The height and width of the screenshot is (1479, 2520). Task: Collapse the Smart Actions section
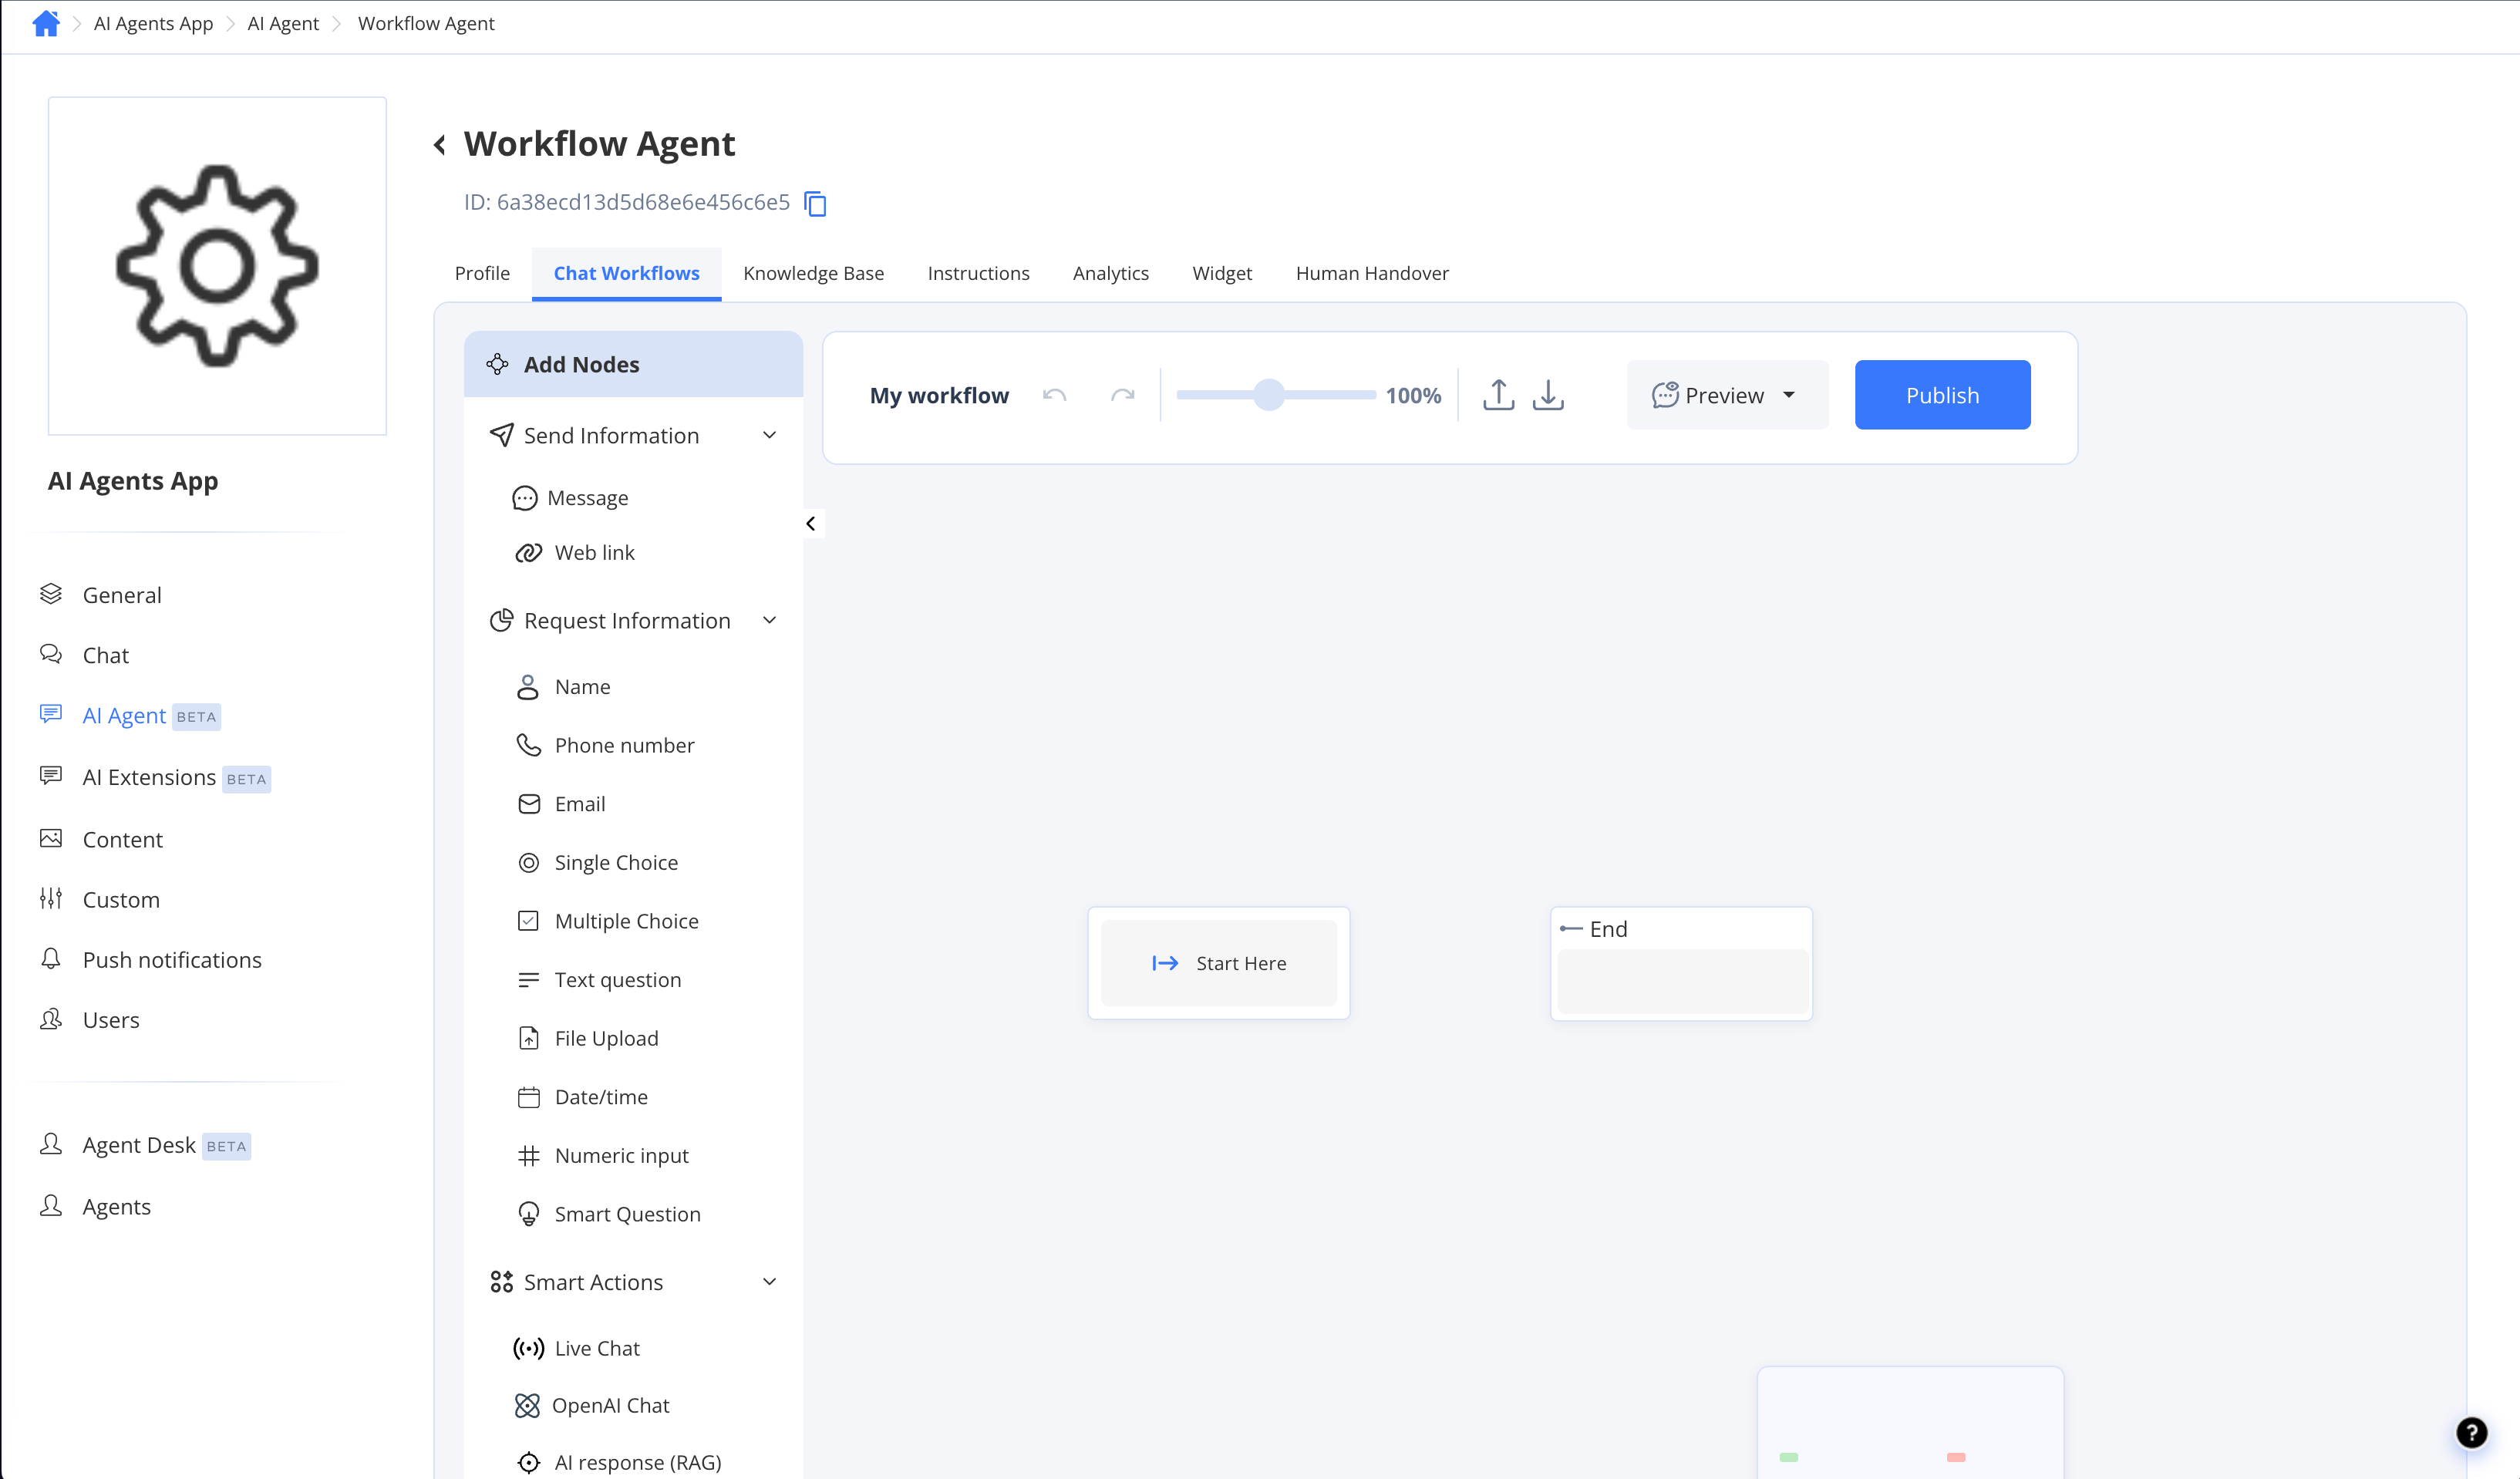click(769, 1282)
